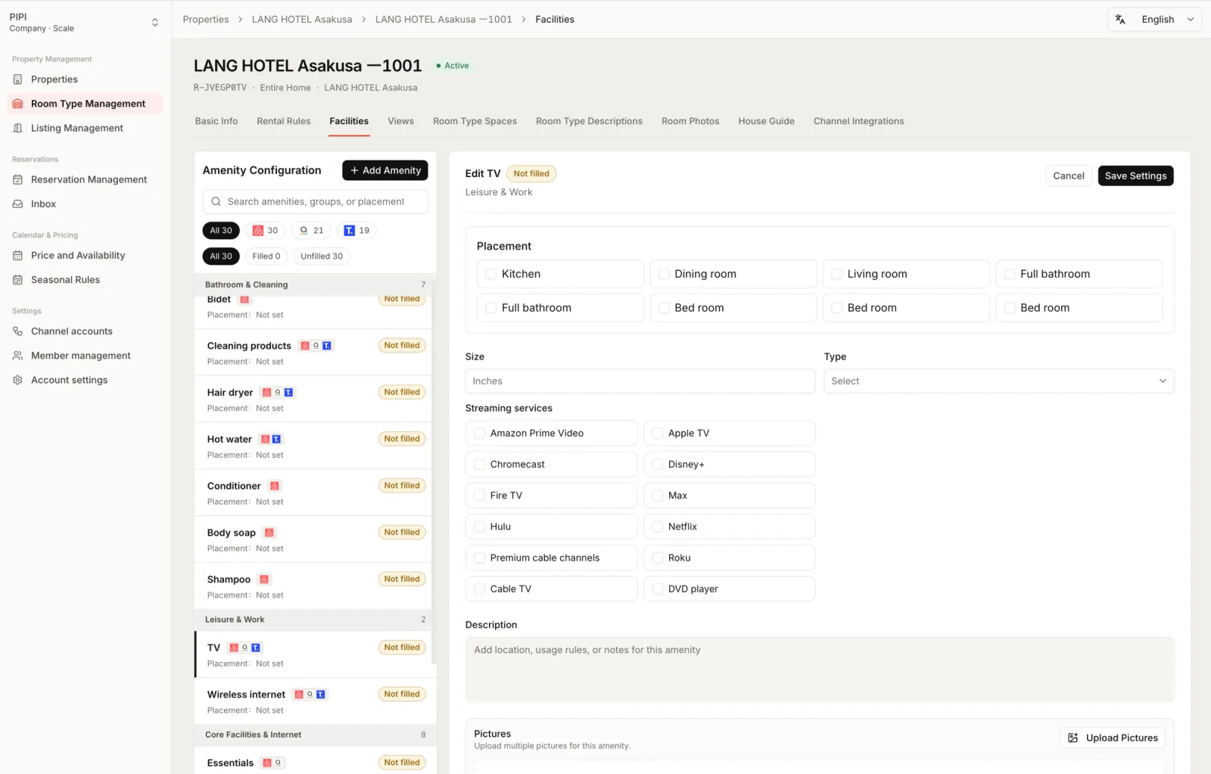This screenshot has height=774, width=1211.
Task: Open Member management icon
Action: click(17, 356)
